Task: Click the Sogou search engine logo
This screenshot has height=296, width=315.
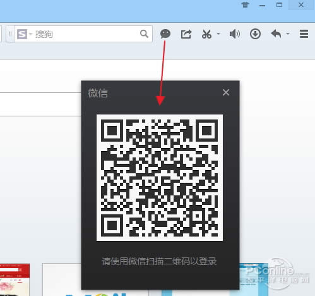Action: click(x=22, y=34)
